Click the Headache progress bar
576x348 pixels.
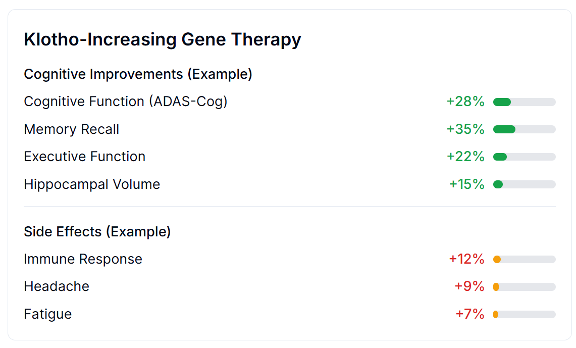click(524, 287)
